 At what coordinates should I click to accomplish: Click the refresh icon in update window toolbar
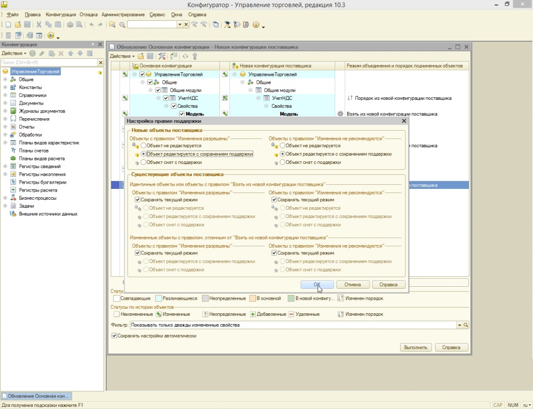coord(185,56)
